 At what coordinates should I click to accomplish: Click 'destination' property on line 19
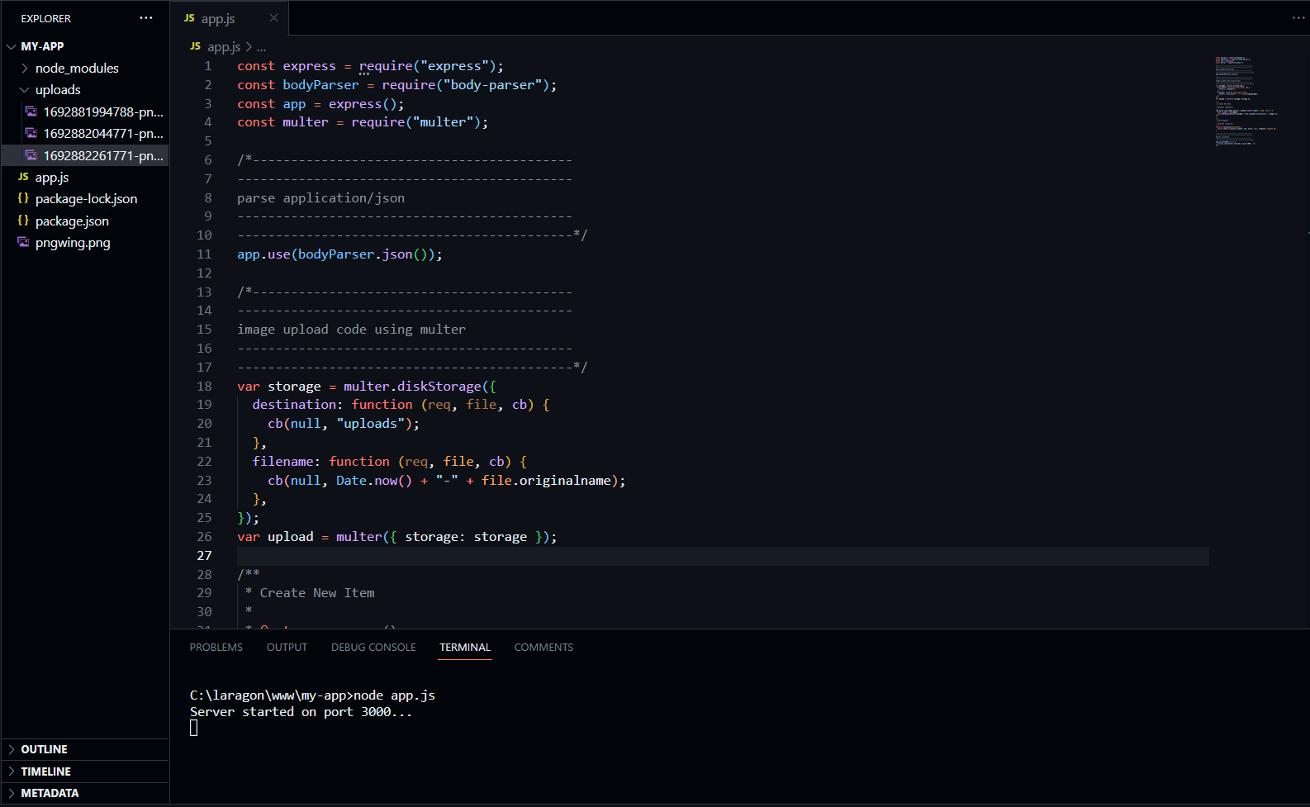click(x=294, y=405)
